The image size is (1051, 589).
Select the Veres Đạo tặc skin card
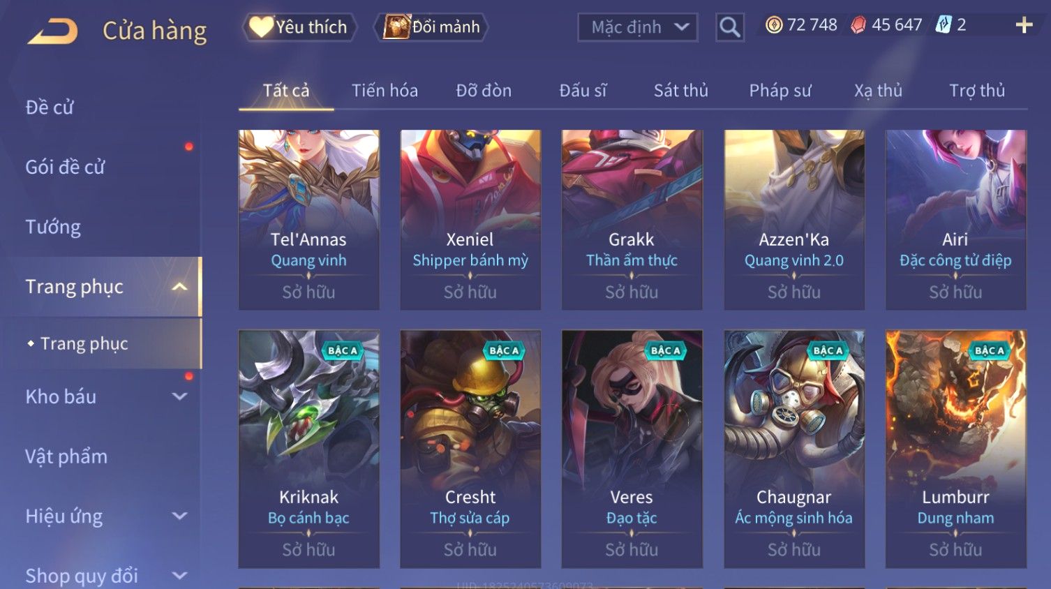[x=632, y=449]
